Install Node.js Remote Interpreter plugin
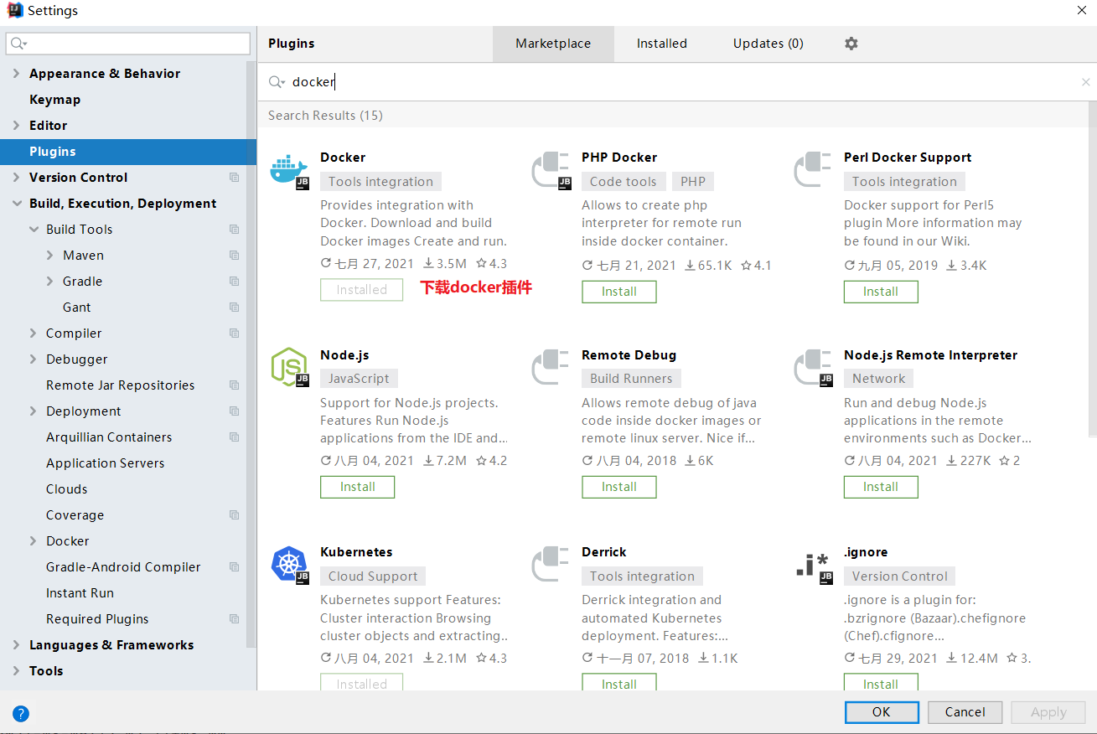The width and height of the screenshot is (1097, 734). pos(881,487)
